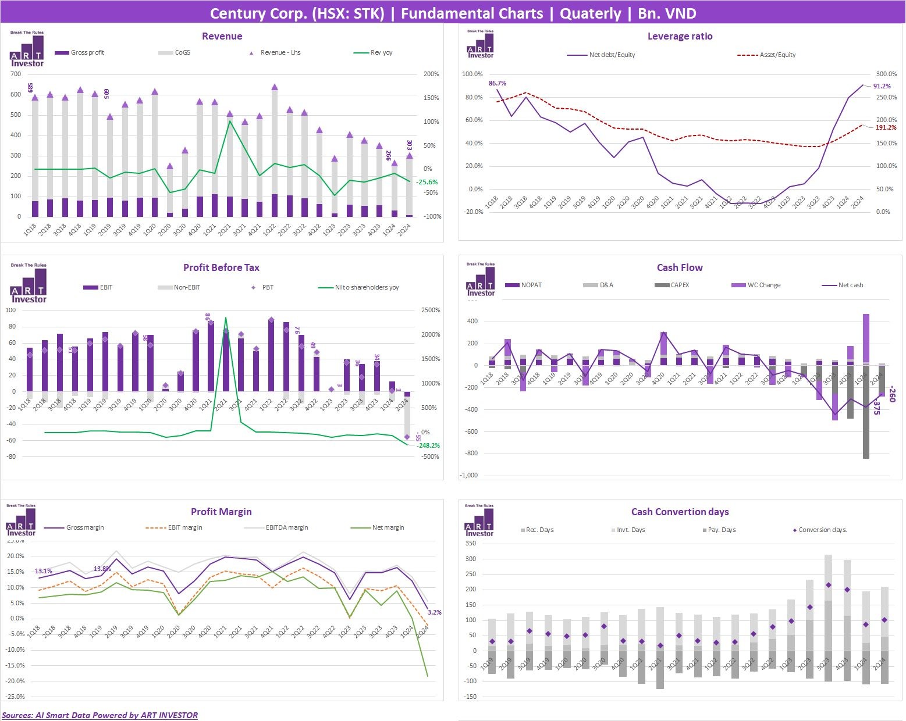Click the 2500% axis value in Profit Before Tax
The width and height of the screenshot is (906, 721).
[x=431, y=310]
